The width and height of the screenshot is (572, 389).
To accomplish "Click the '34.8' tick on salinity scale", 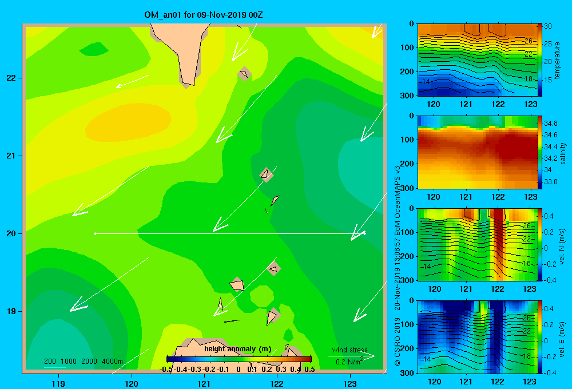I will [x=550, y=124].
